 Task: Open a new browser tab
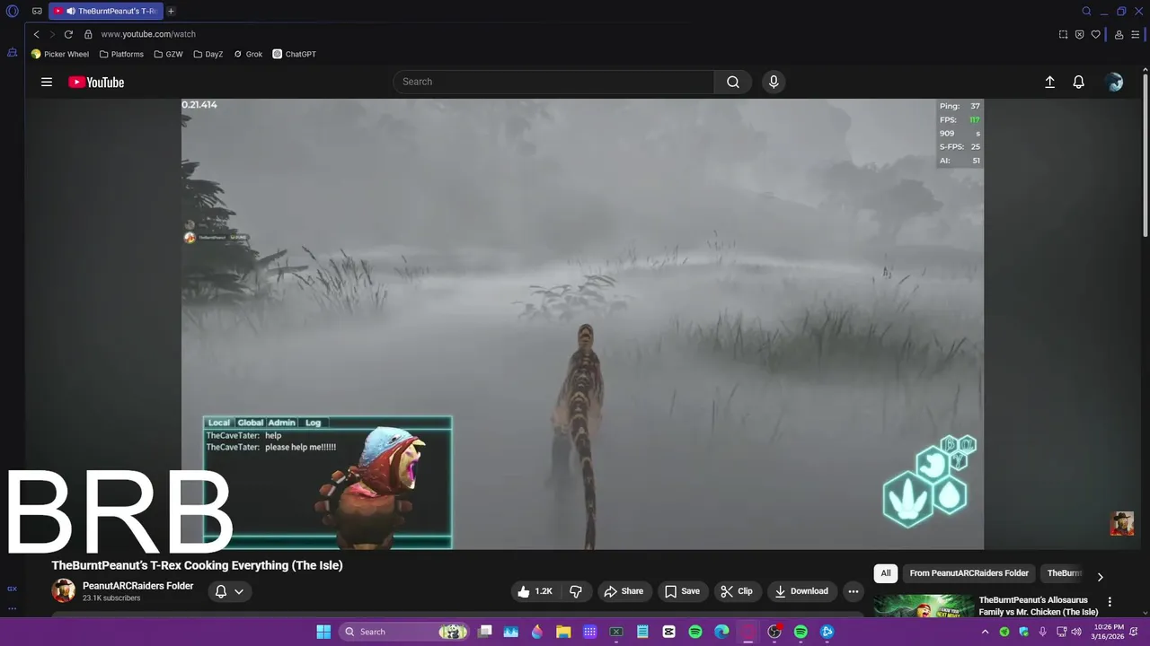tap(171, 11)
